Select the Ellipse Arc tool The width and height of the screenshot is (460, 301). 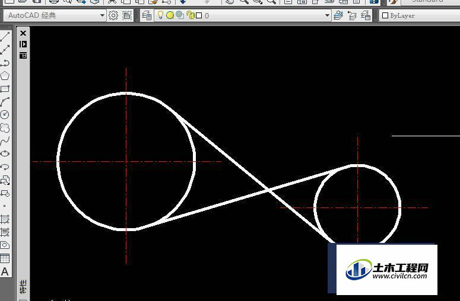5,167
